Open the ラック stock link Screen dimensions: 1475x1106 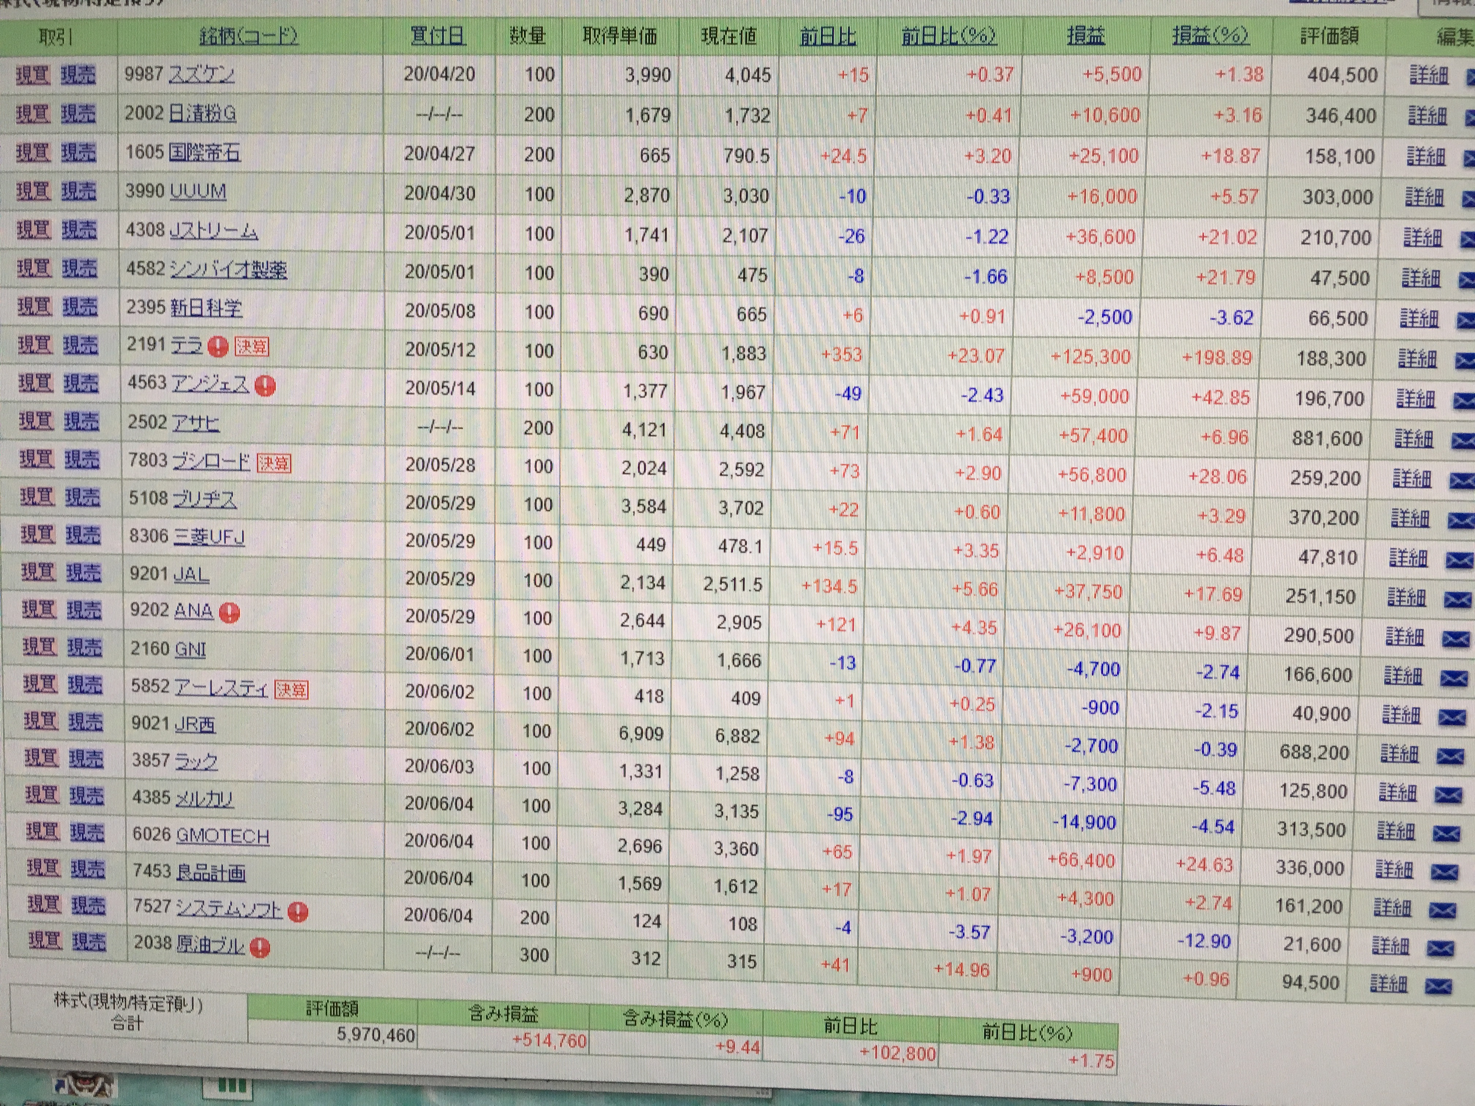pyautogui.click(x=196, y=761)
